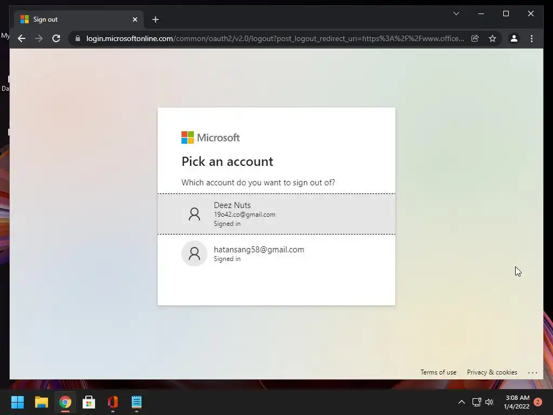
Task: Go back to the previous page
Action: coord(22,38)
